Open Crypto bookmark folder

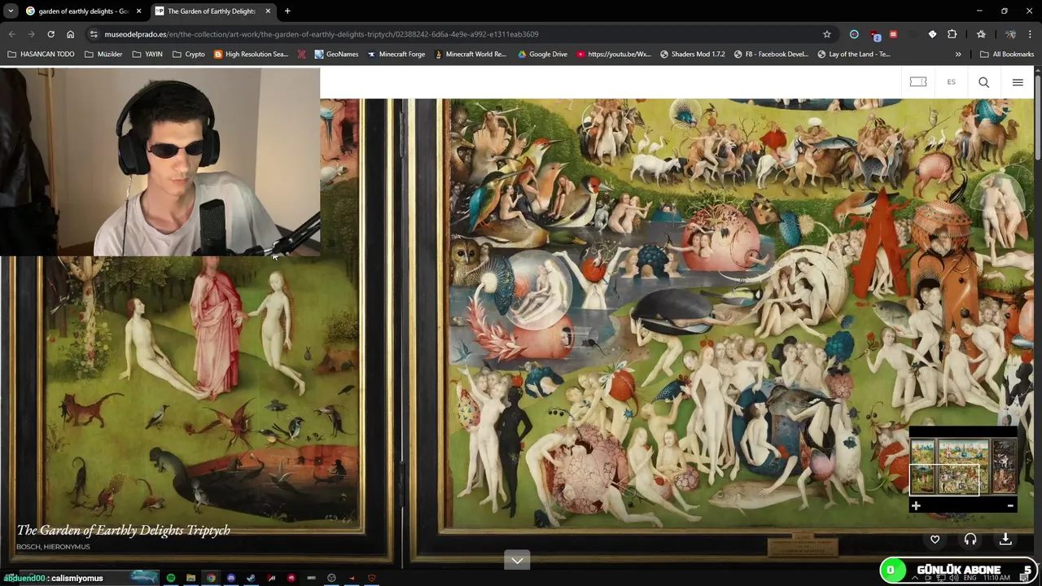tap(188, 55)
